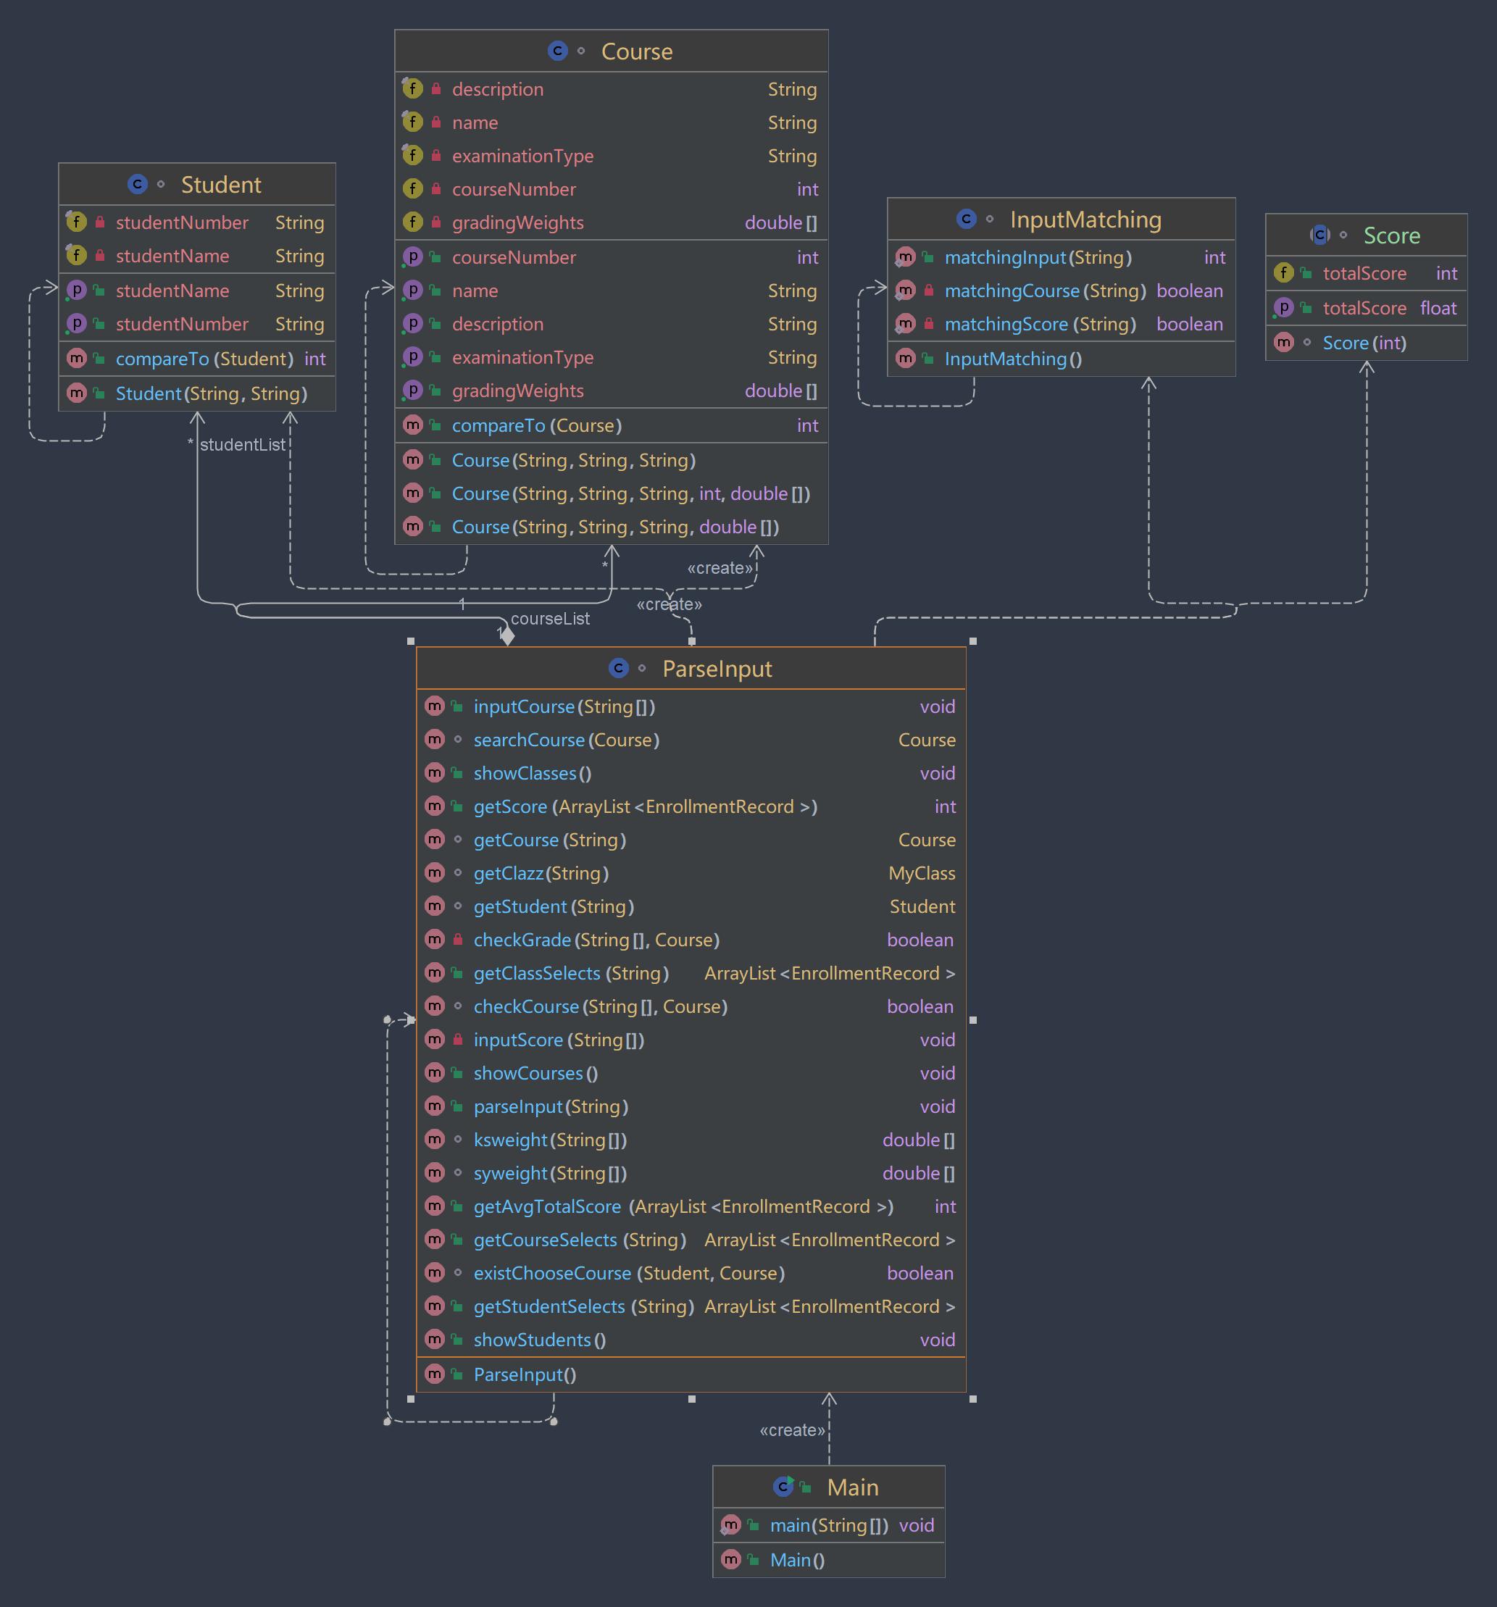Click the method icon of checkGrade method

pyautogui.click(x=435, y=939)
